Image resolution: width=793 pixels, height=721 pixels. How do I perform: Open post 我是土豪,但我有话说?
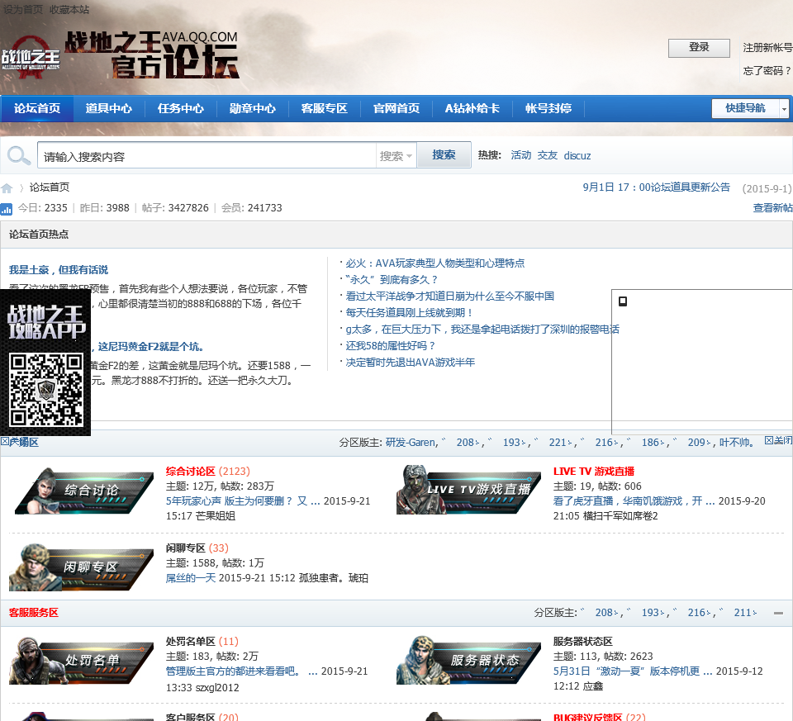click(59, 270)
